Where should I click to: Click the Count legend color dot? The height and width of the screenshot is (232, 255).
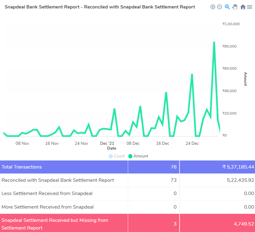[111, 156]
